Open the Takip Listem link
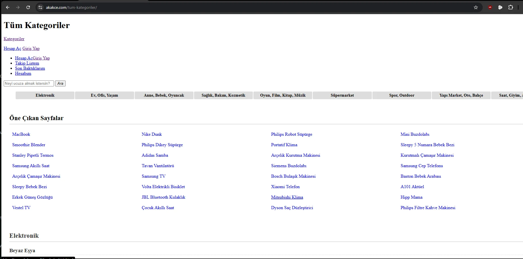The image size is (523, 259). pyautogui.click(x=27, y=63)
